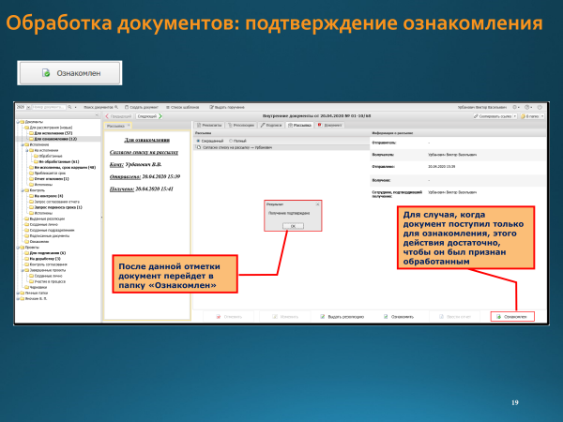Click OK in the confirmation dialog
Image resolution: width=563 pixels, height=422 pixels.
292,226
